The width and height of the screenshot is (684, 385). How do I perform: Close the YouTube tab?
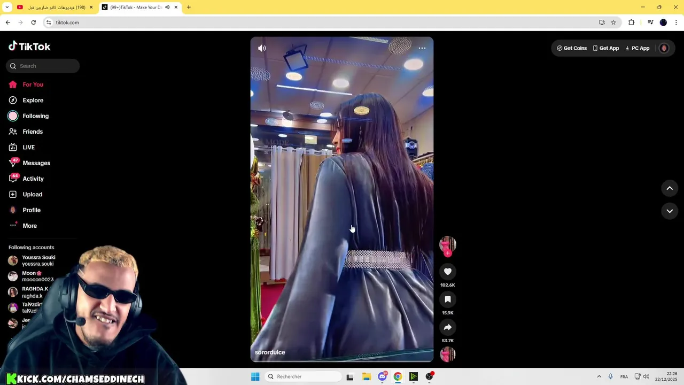coord(91,7)
